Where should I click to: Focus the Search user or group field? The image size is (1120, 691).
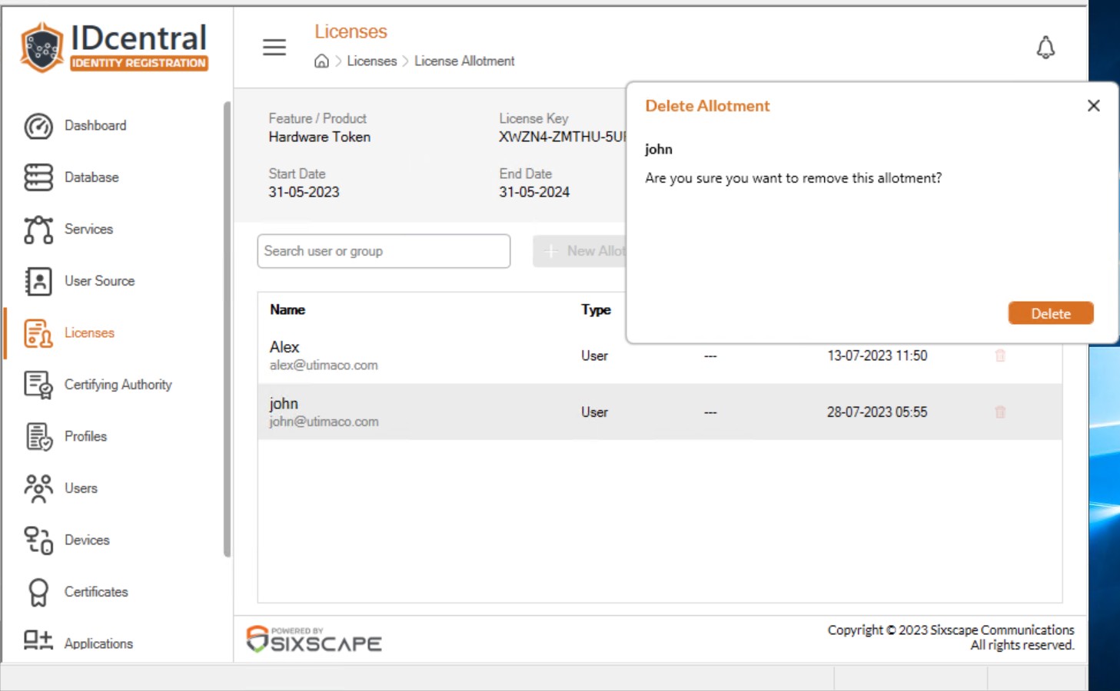384,251
